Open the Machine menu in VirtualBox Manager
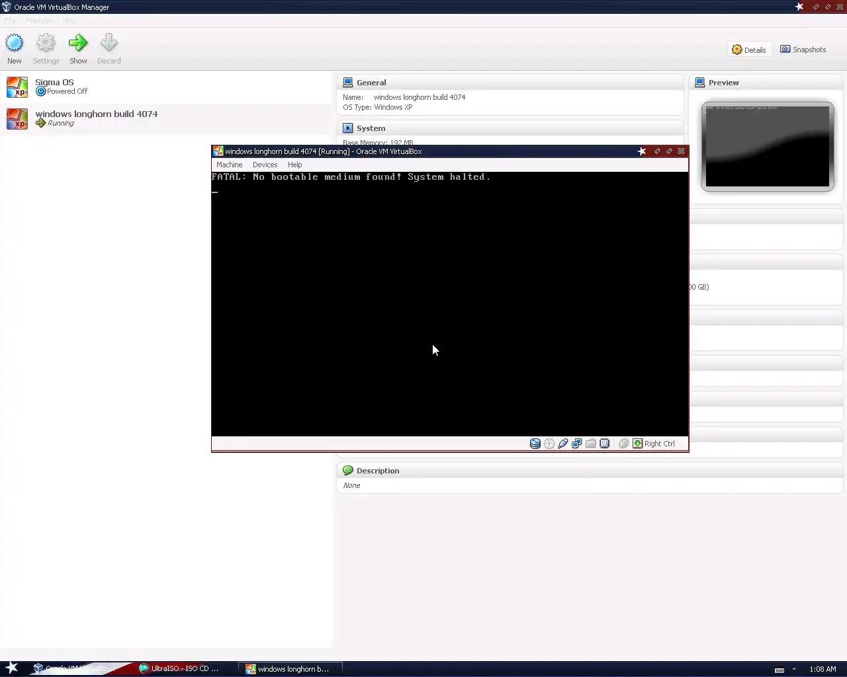 (39, 20)
